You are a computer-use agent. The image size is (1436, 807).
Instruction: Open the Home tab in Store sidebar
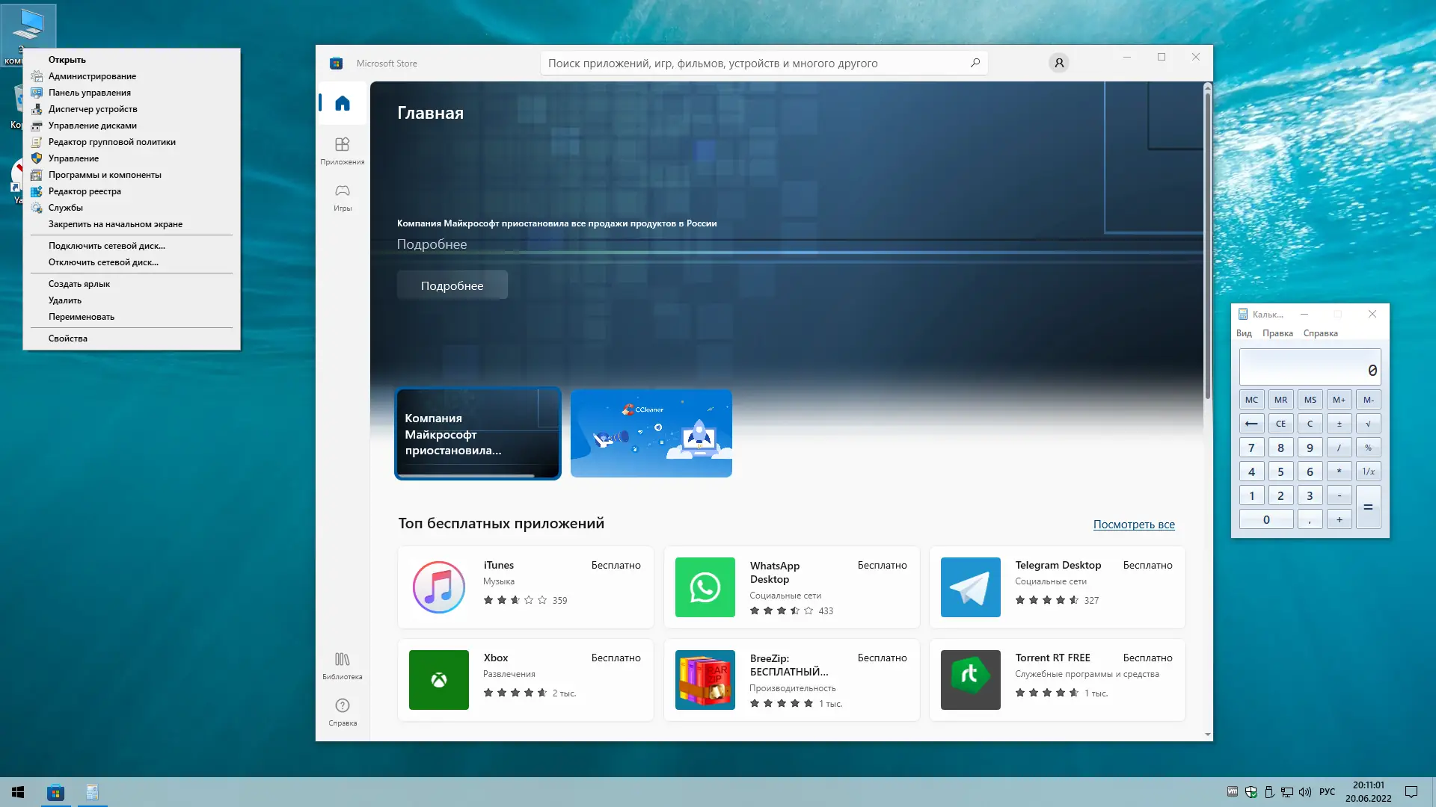343,104
